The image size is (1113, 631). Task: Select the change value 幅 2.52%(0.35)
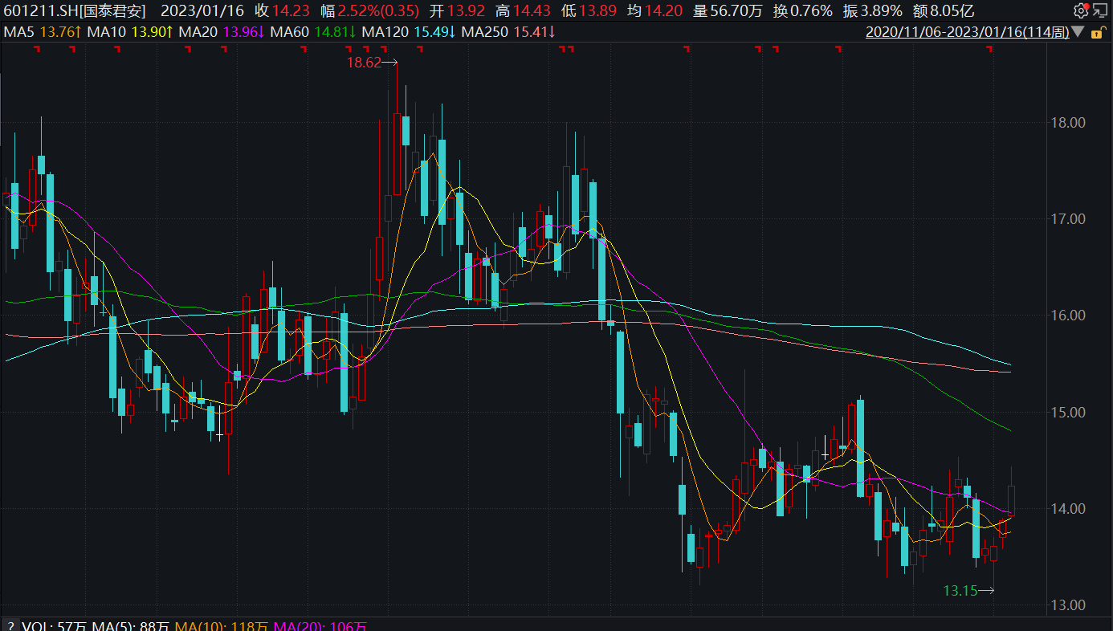coord(370,10)
